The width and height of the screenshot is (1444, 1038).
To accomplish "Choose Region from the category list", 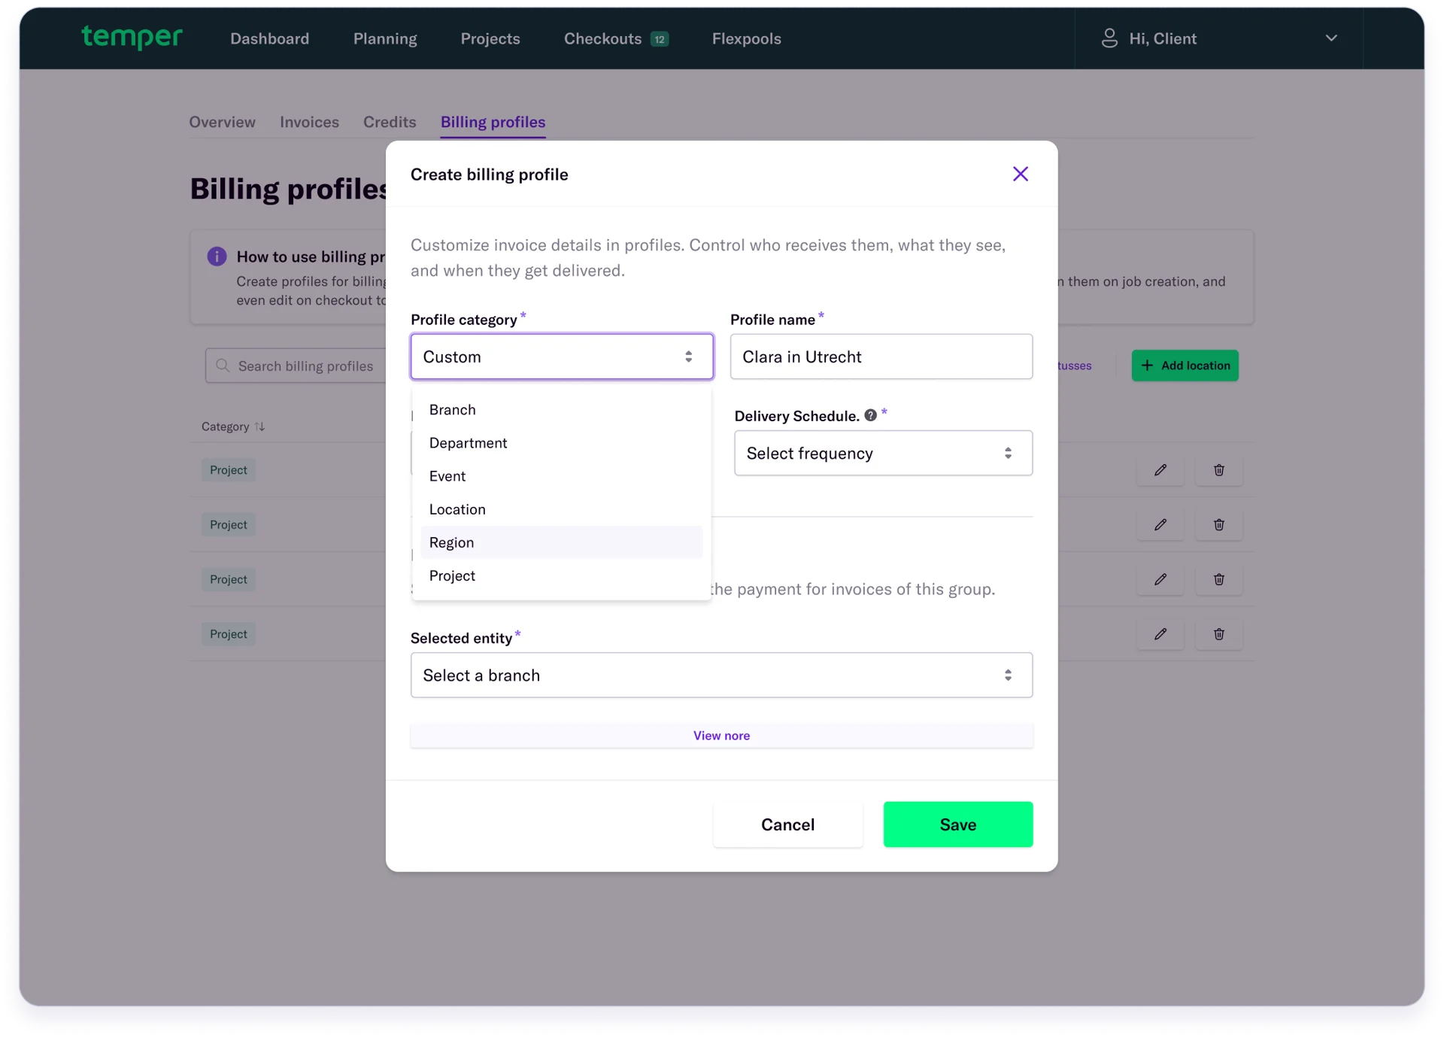I will [x=452, y=542].
